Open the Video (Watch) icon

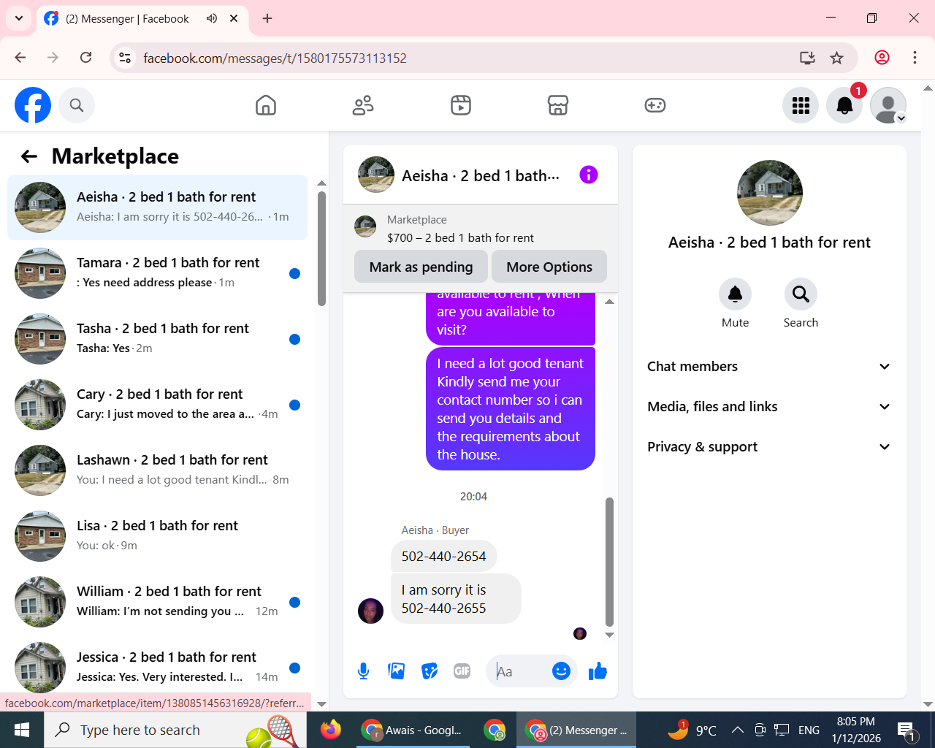[x=461, y=105]
